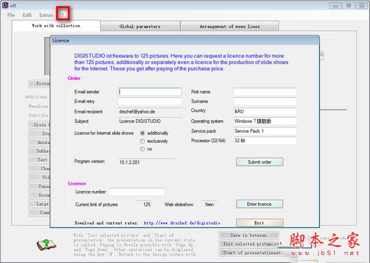Click the E-mail sender input field

point(150,92)
